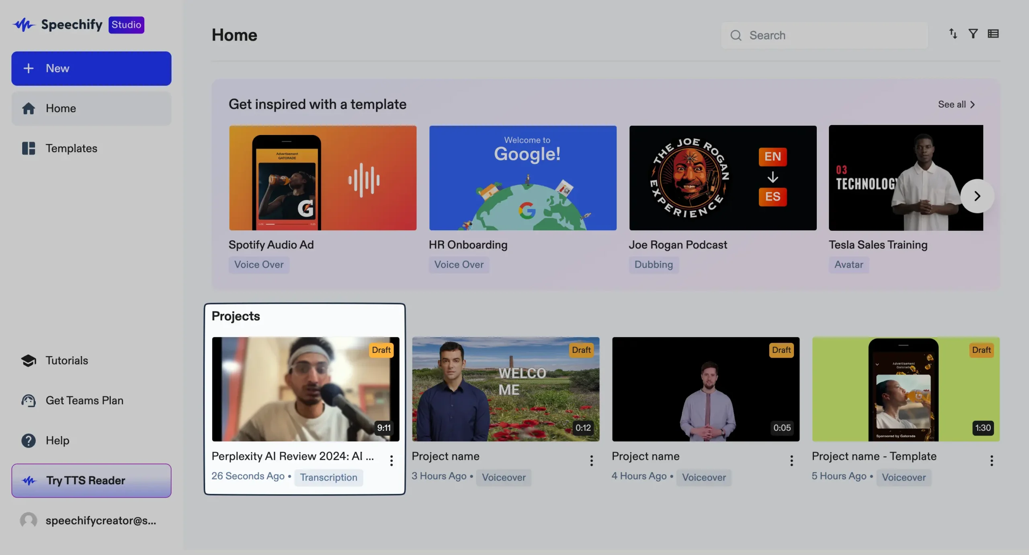Click the Dubbing tag under Joe Rogan Podcast

(x=654, y=265)
